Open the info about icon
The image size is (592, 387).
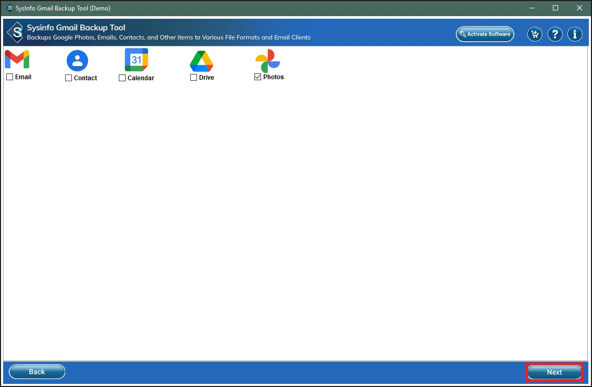[x=575, y=34]
